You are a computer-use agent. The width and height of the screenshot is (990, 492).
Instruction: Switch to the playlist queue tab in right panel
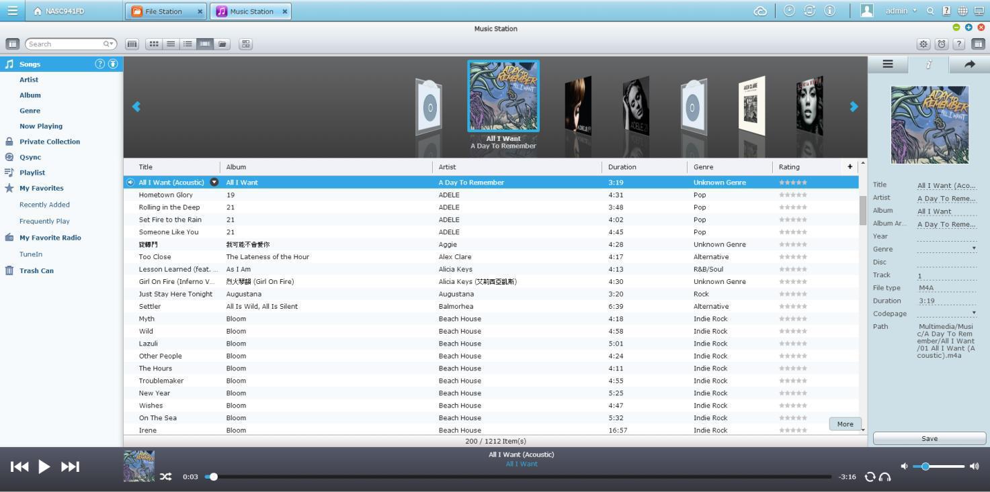point(888,64)
